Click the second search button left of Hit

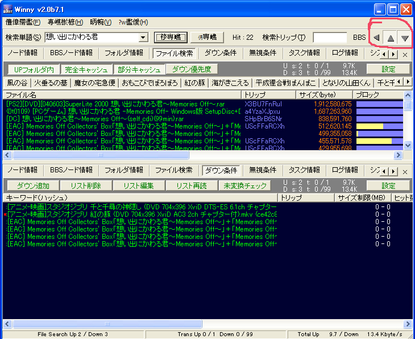tap(208, 38)
